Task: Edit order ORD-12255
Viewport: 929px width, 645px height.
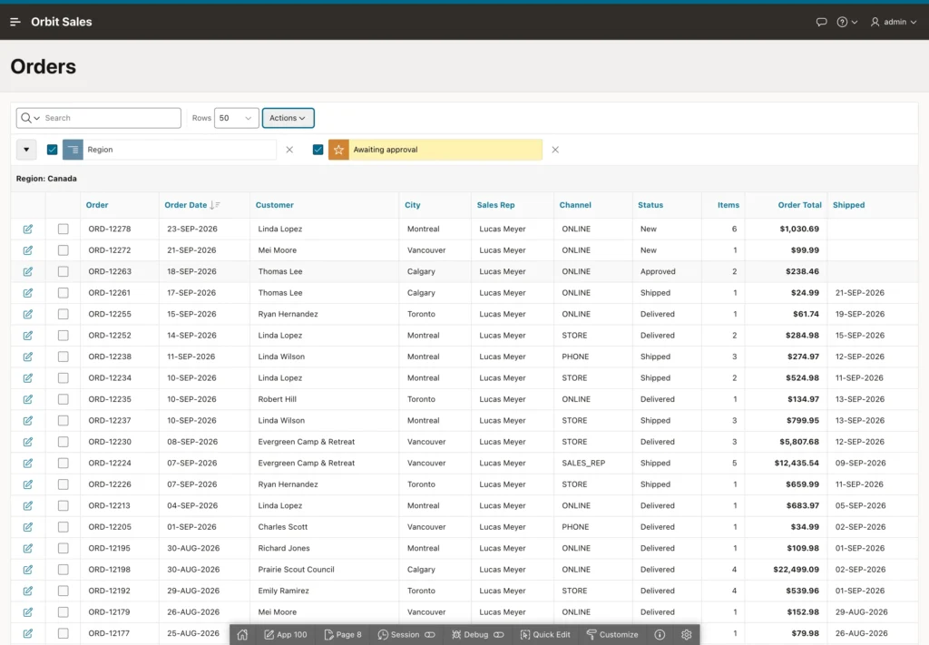Action: (x=28, y=315)
